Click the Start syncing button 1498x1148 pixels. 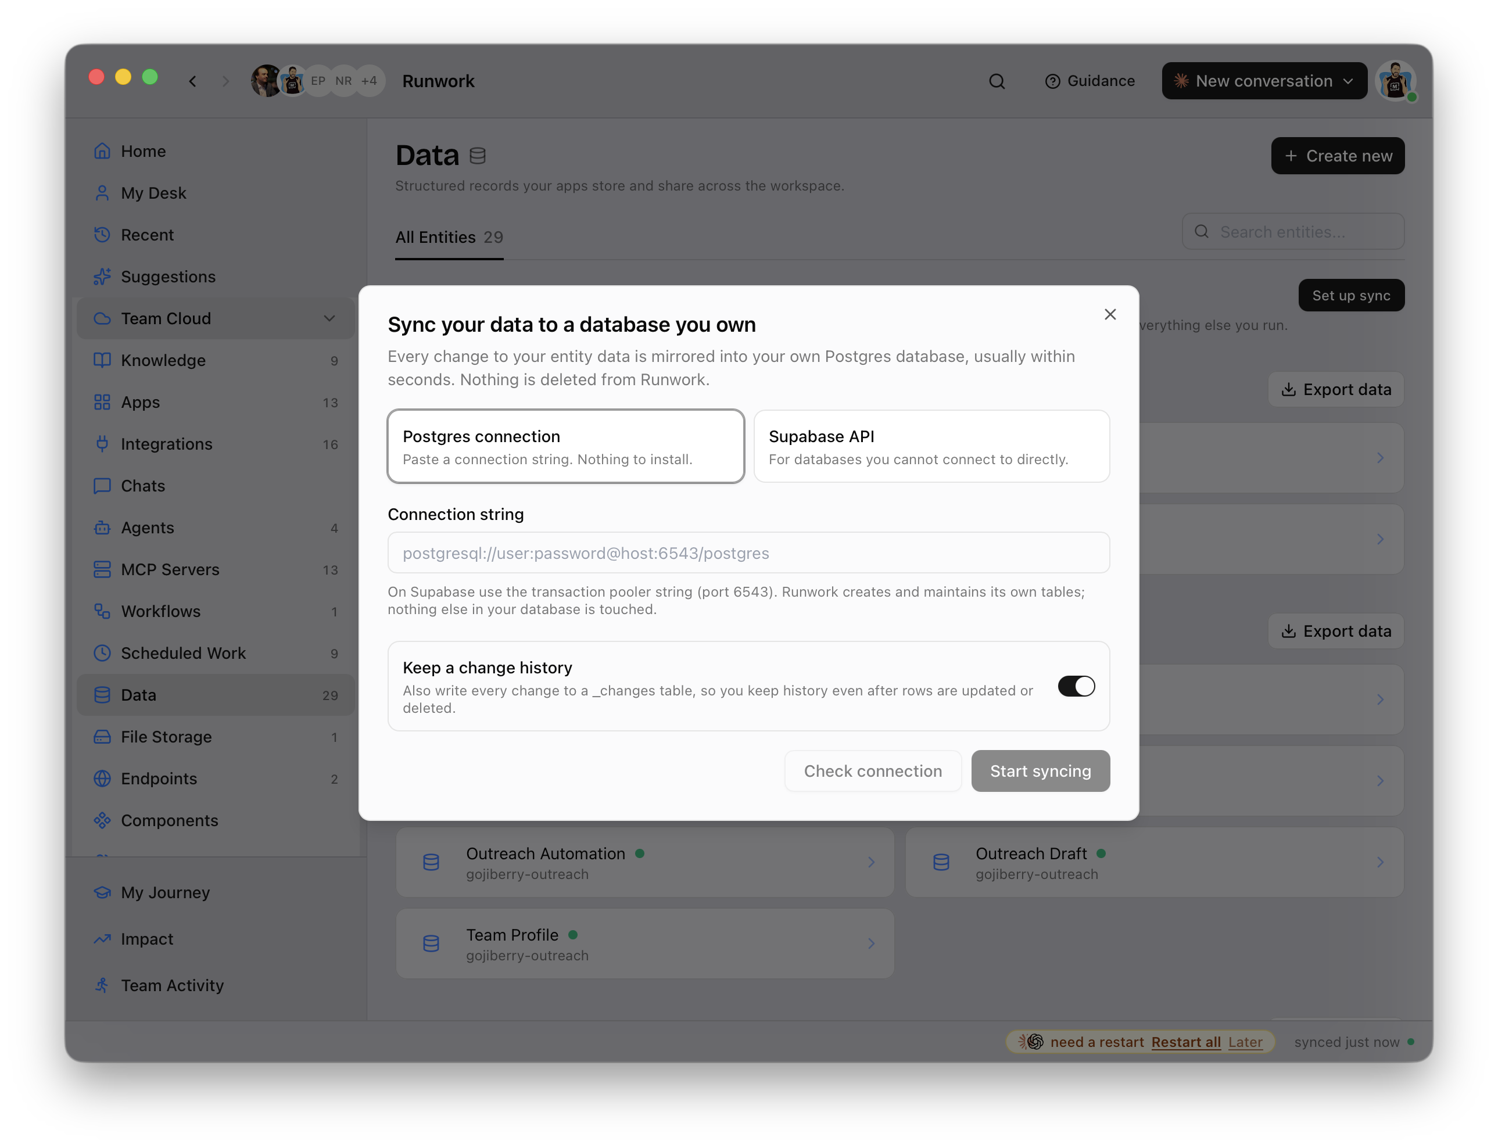pyautogui.click(x=1040, y=771)
